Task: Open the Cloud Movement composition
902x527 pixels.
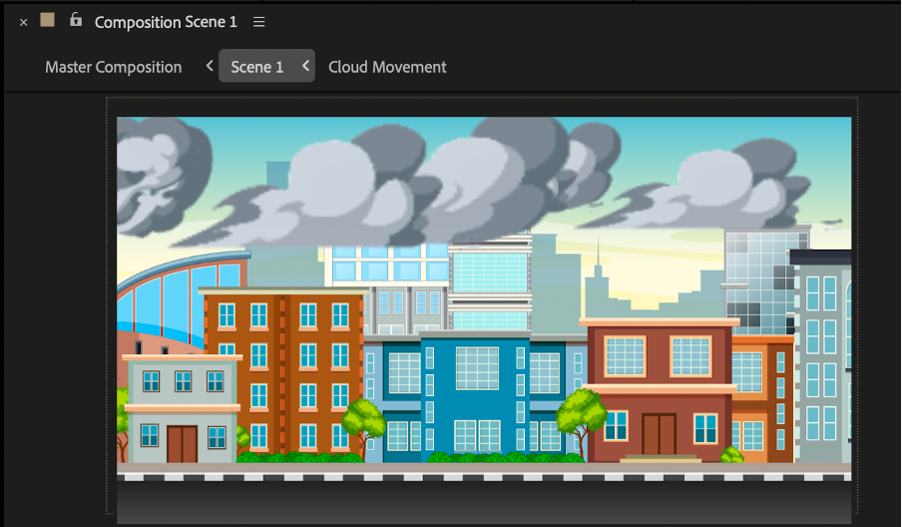Action: (387, 67)
